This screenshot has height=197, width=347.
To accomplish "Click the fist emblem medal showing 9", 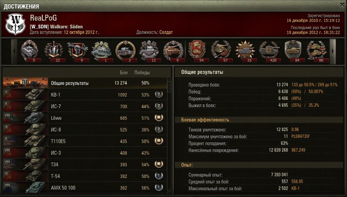I will pos(78,51).
